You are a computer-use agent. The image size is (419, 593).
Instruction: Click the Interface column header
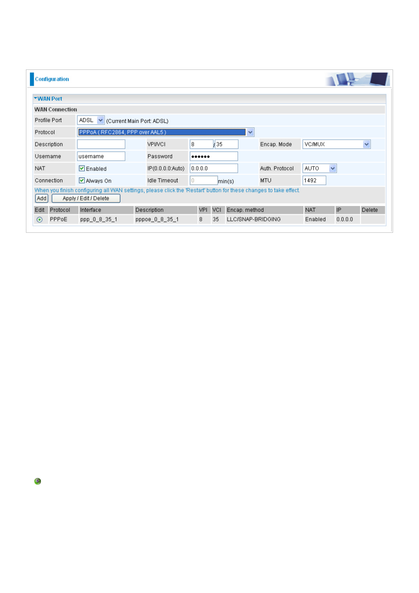[106, 210]
